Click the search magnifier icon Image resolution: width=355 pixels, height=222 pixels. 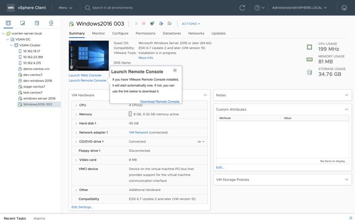point(87,8)
